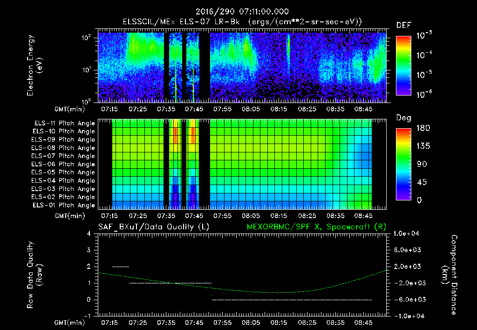Click the 6.0e+03 right axis value

(408, 250)
